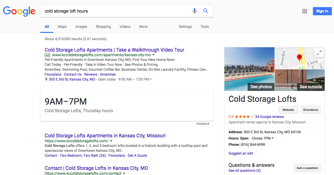Click the Contact Us ad sitelink
Viewport: 334px width, 175px height.
click(x=73, y=75)
